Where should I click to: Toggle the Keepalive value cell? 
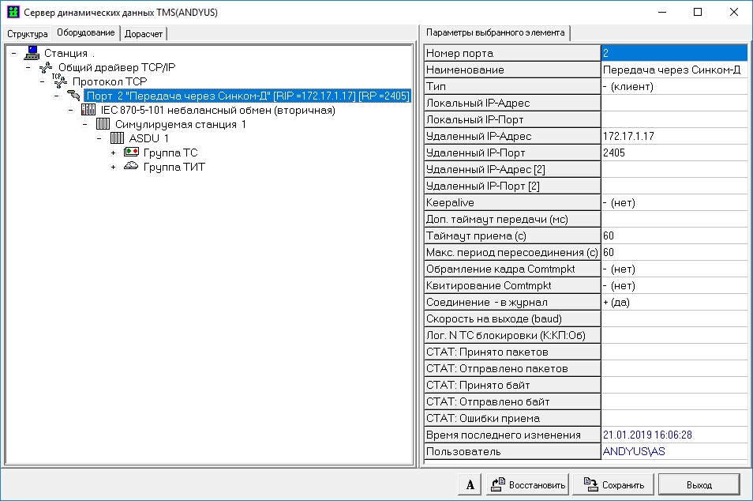click(673, 202)
